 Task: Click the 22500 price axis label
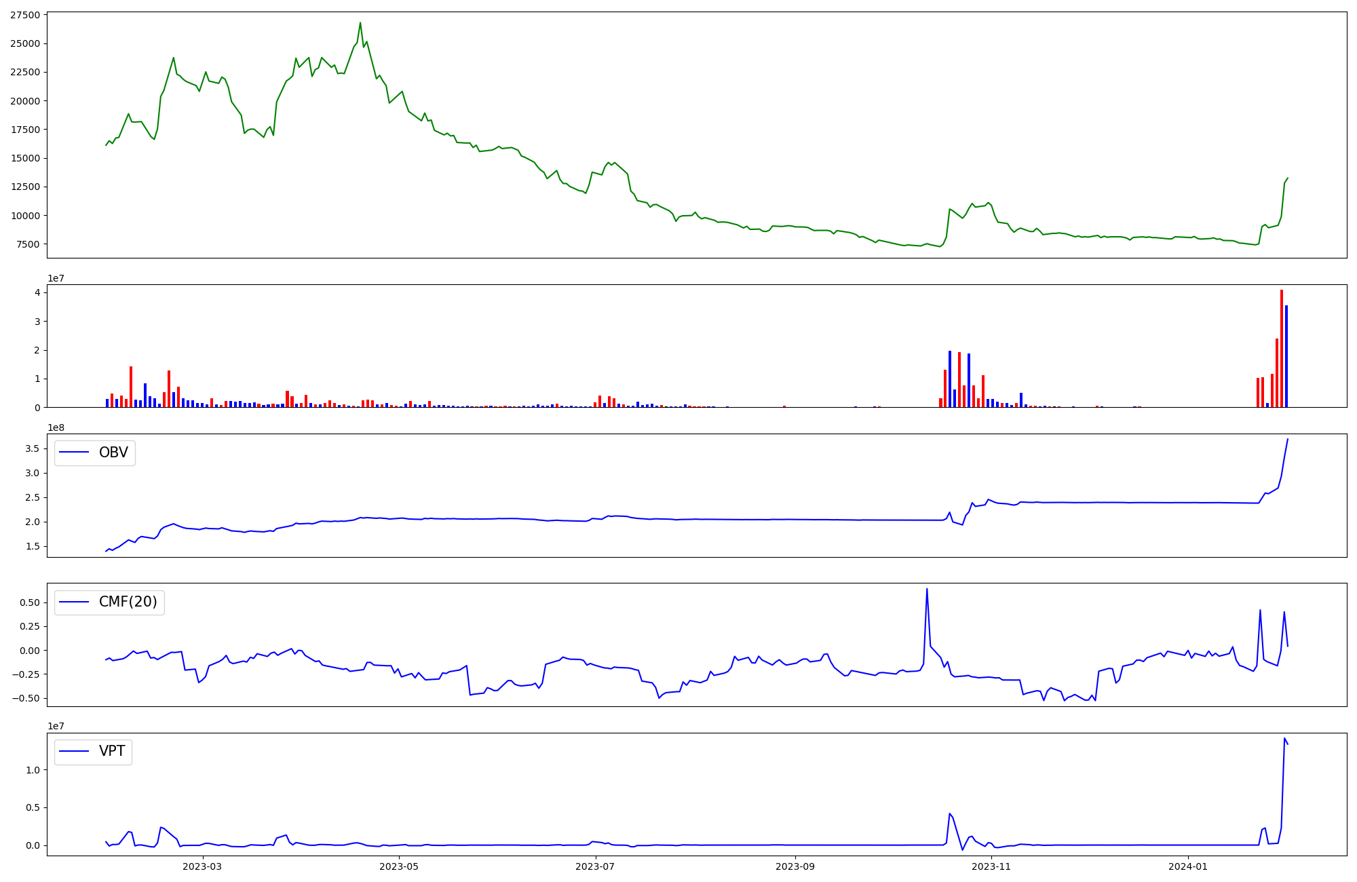point(24,72)
